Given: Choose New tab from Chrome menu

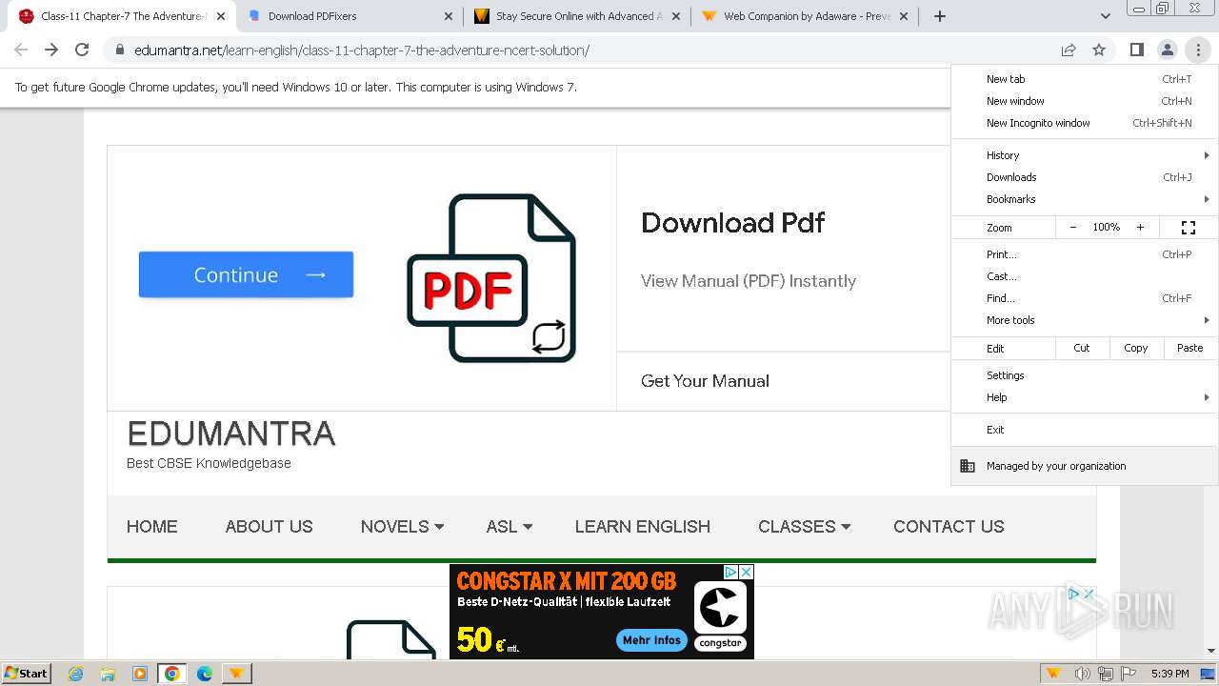Looking at the screenshot, I should (x=1085, y=79).
